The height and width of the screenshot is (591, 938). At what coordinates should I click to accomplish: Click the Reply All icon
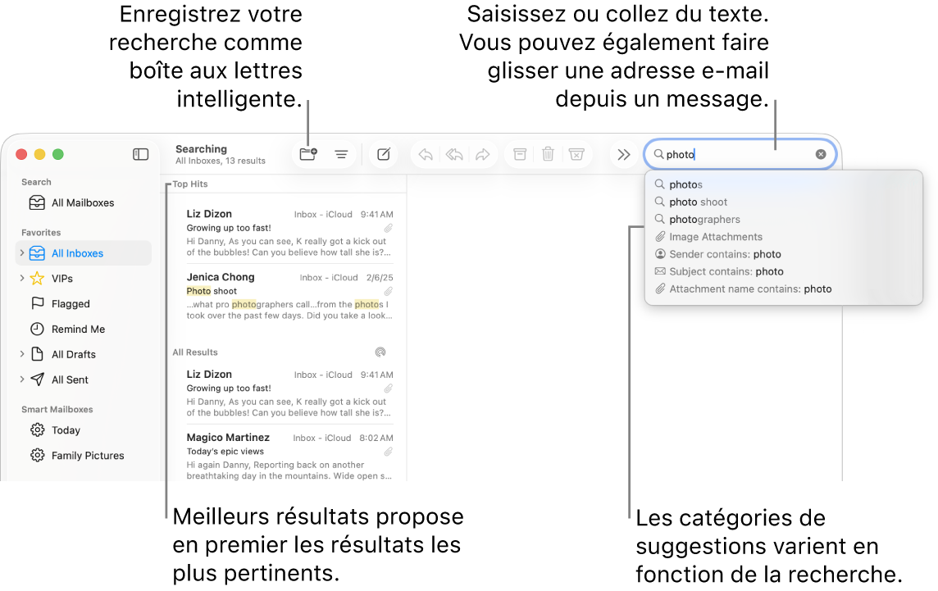tap(453, 154)
